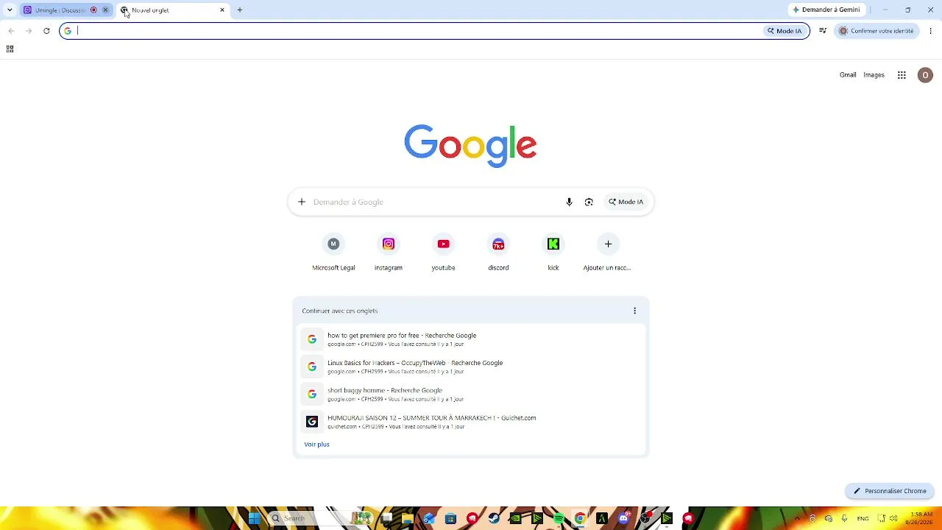
Task: Open the discord shortcut
Action: (498, 252)
